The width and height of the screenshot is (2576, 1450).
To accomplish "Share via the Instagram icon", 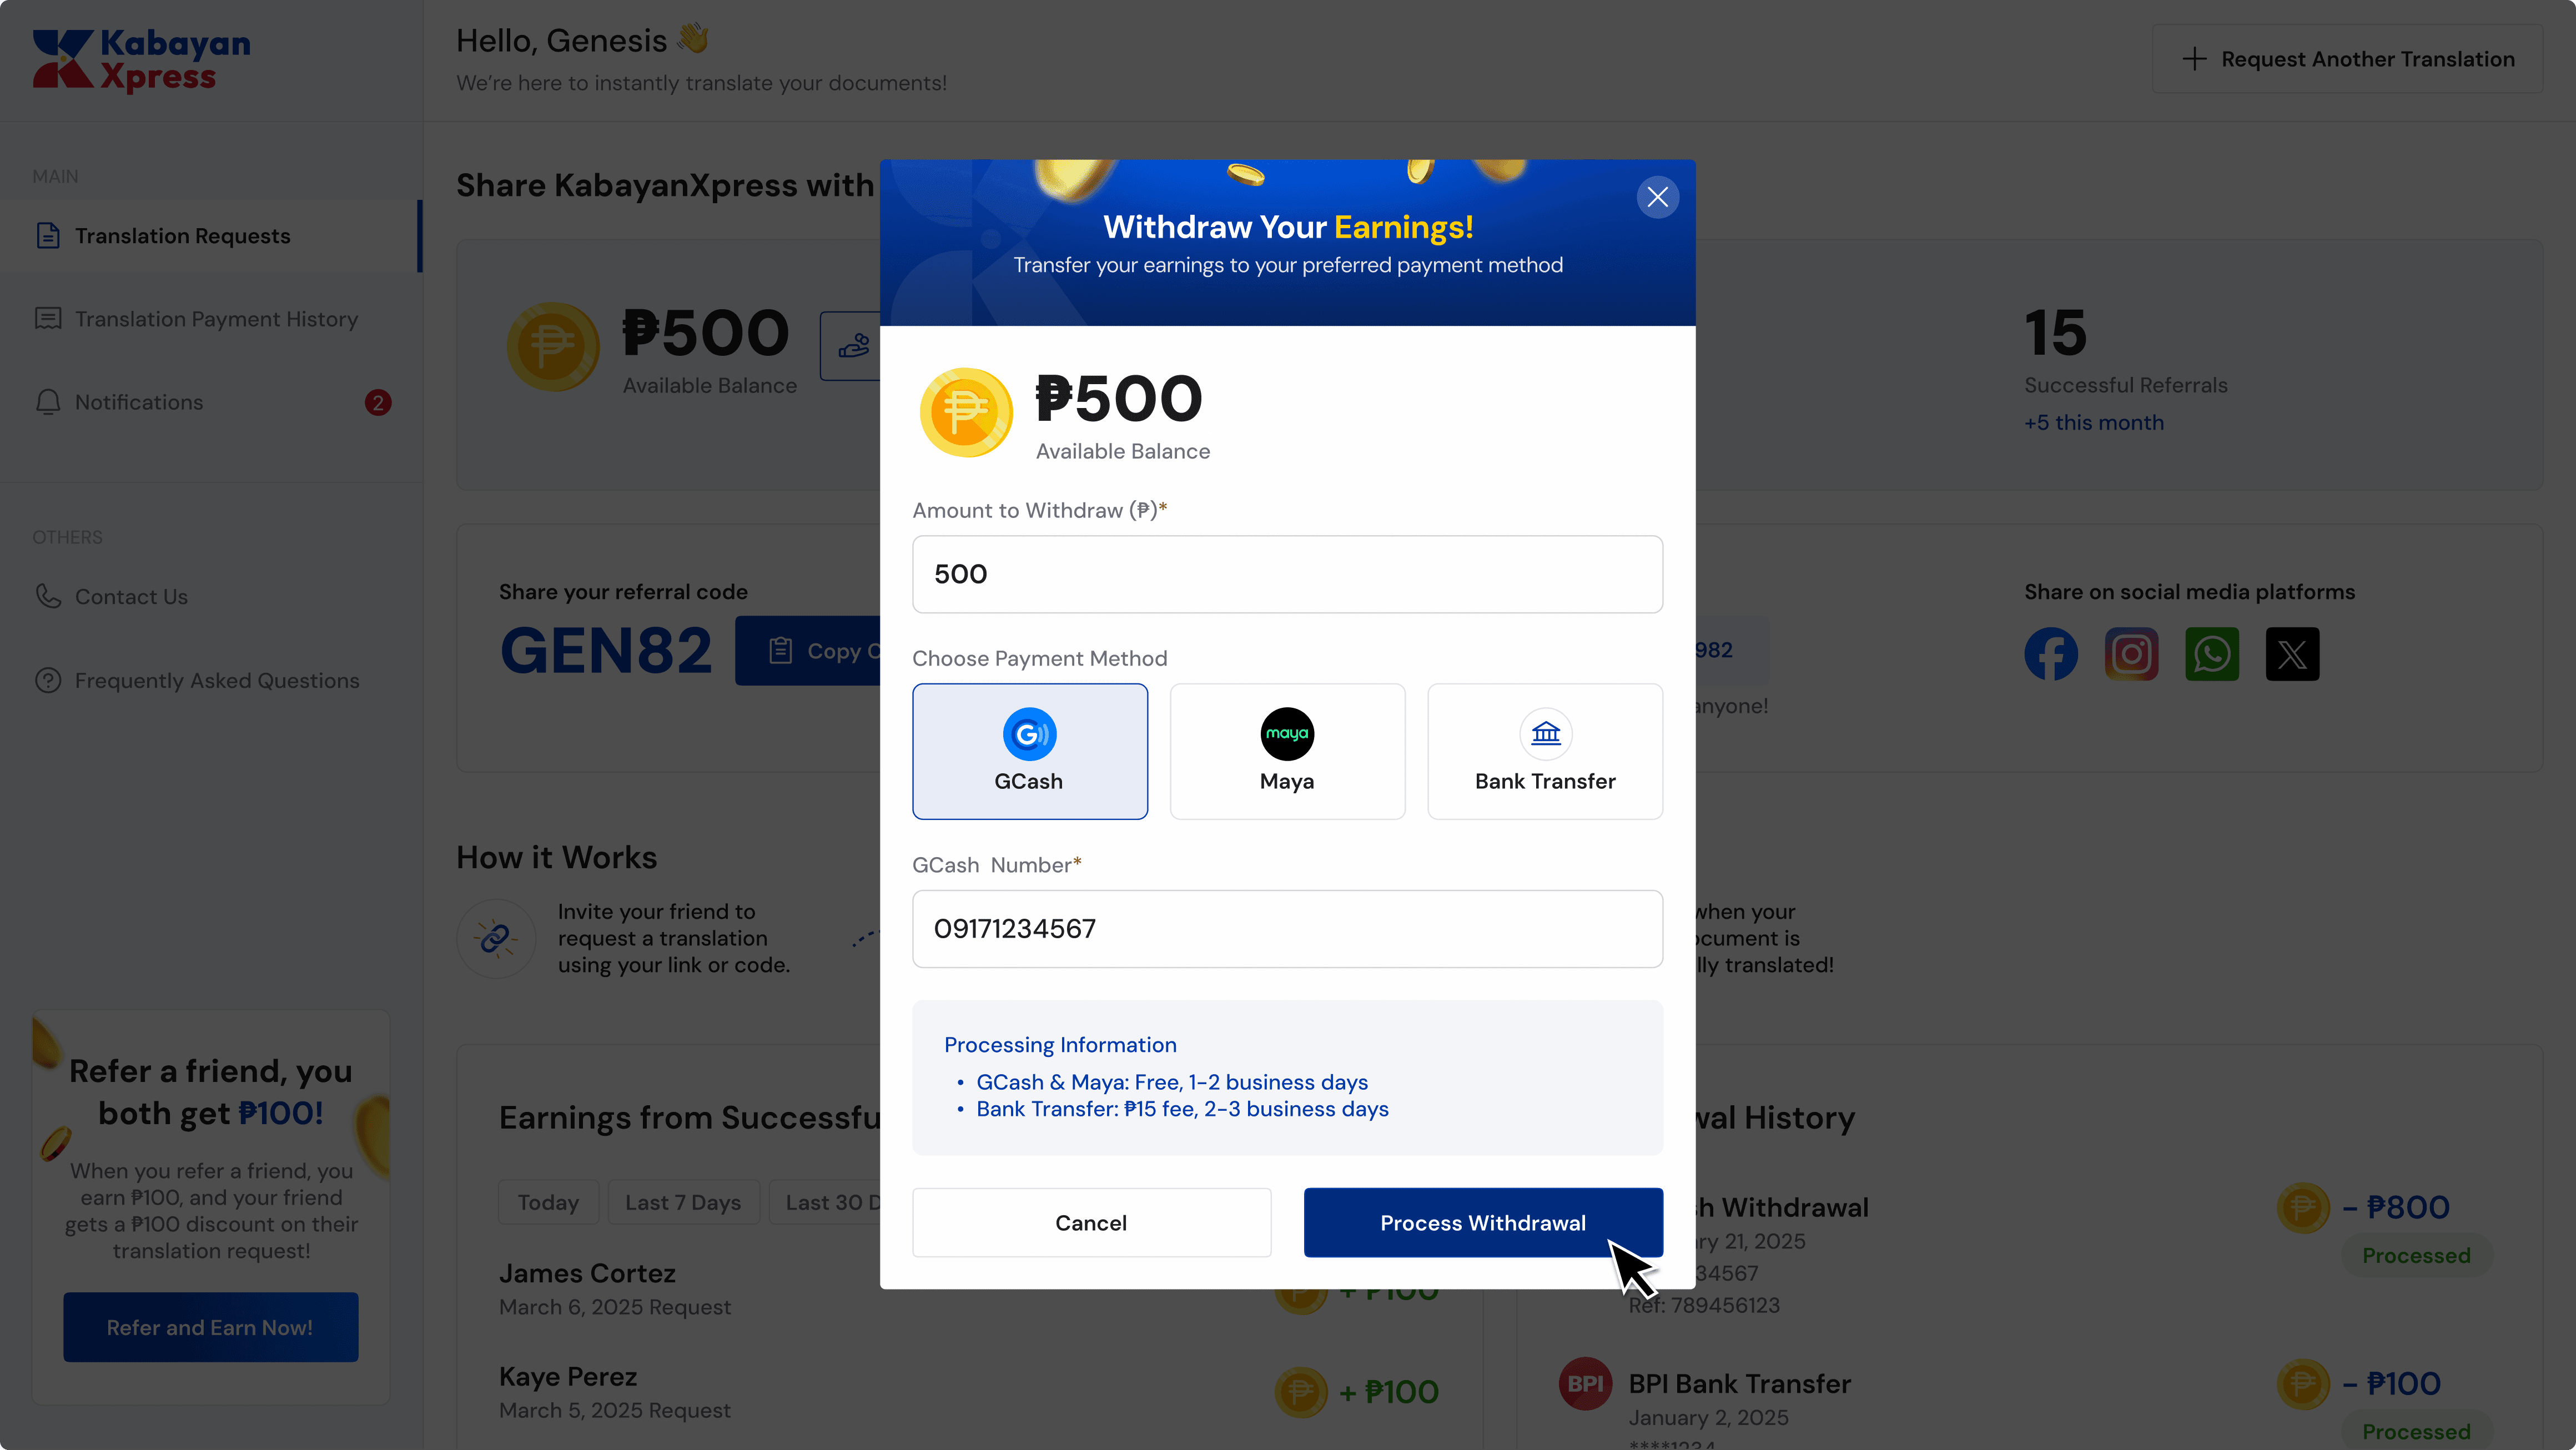I will click(x=2131, y=654).
